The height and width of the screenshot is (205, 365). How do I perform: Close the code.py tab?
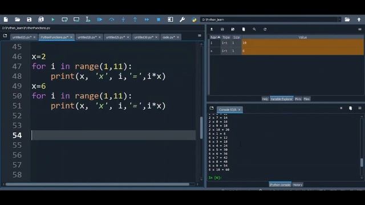(178, 37)
